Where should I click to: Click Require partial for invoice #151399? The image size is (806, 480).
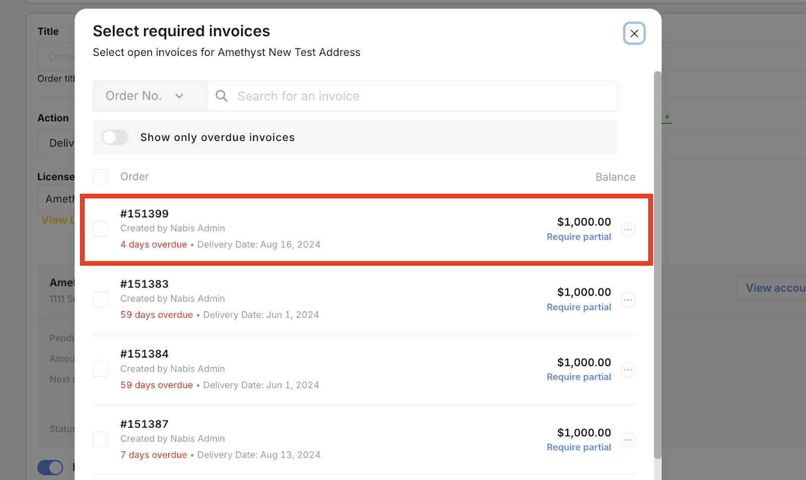coord(578,236)
